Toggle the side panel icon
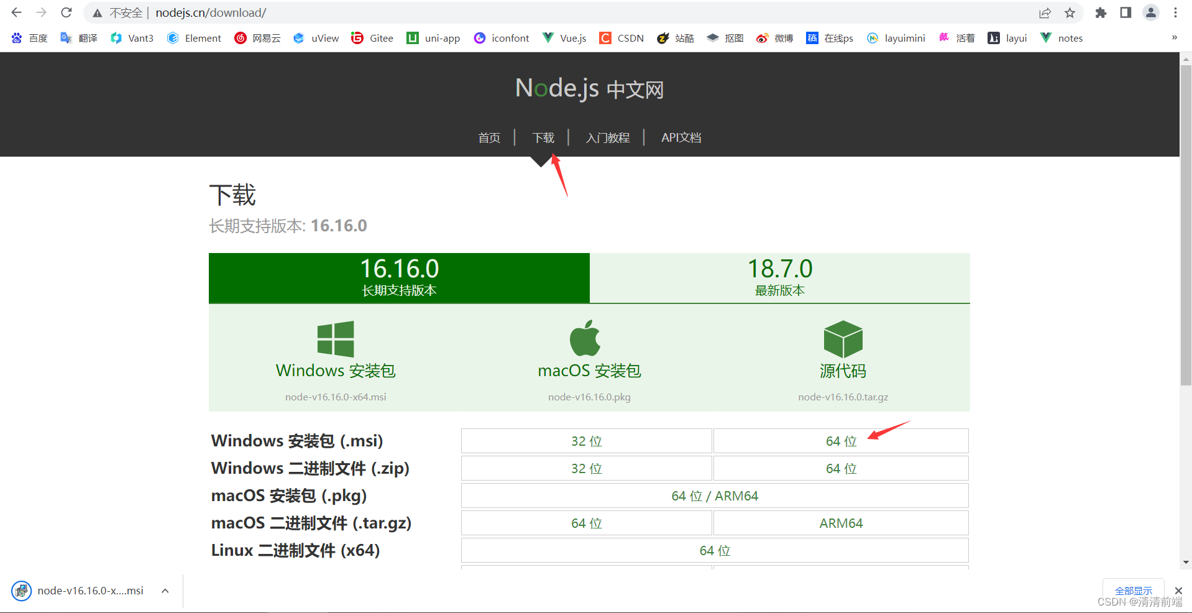The height and width of the screenshot is (613, 1192). pyautogui.click(x=1126, y=13)
